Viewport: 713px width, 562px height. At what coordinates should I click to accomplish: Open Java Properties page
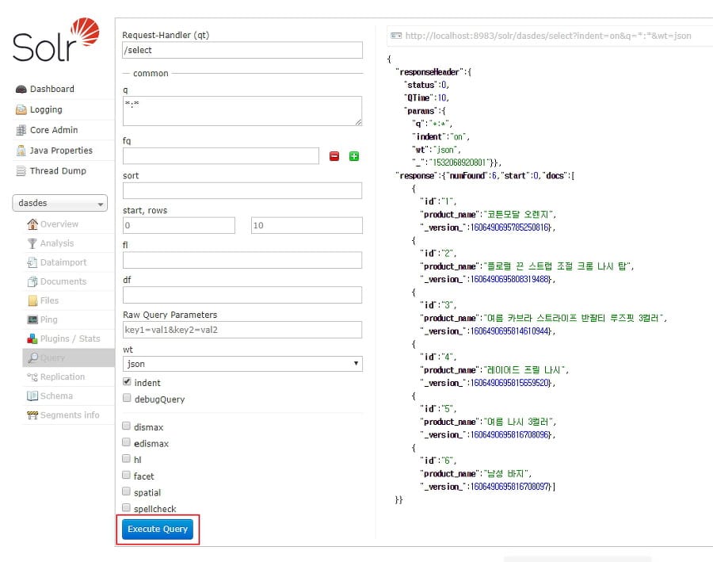[x=60, y=151]
